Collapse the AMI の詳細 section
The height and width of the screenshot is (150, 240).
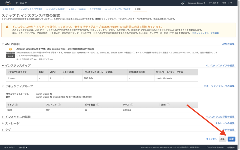(3, 44)
